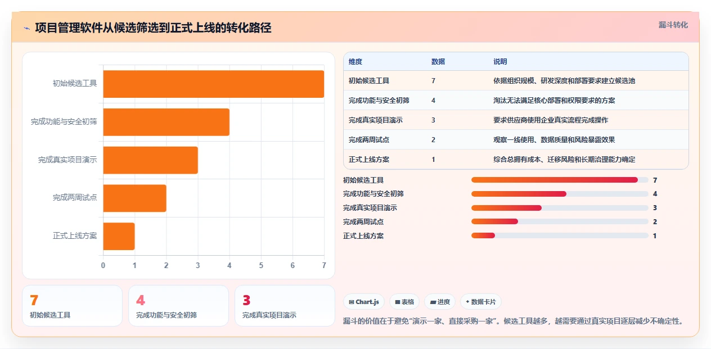711x349 pixels.
Task: Click the 完成功能与安全初筛 stat card showing 4
Action: pyautogui.click(x=178, y=306)
